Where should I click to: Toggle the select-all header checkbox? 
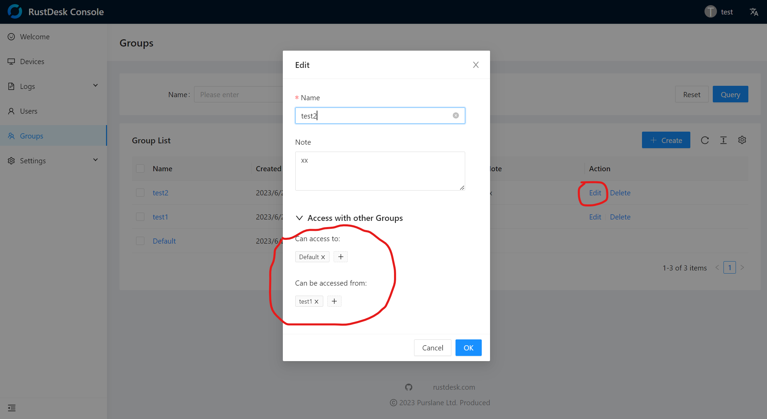pos(140,168)
